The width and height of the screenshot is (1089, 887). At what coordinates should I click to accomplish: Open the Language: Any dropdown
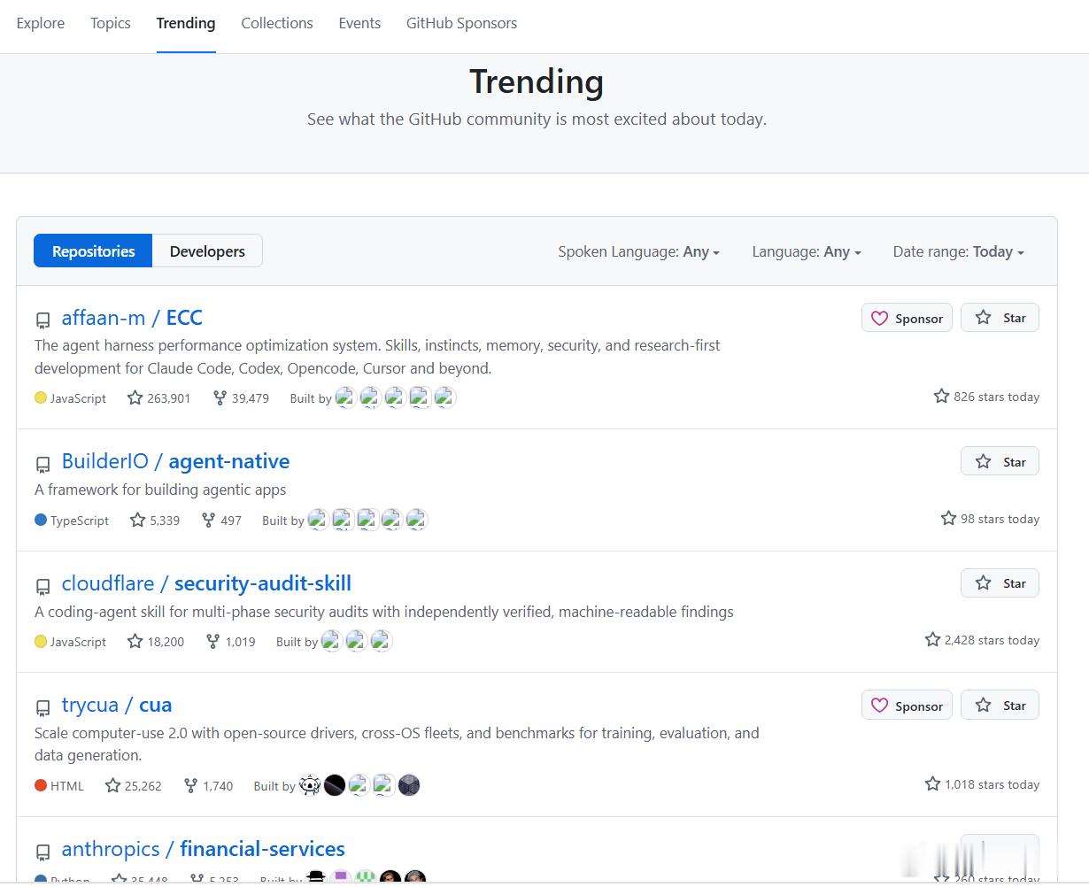[x=807, y=251]
